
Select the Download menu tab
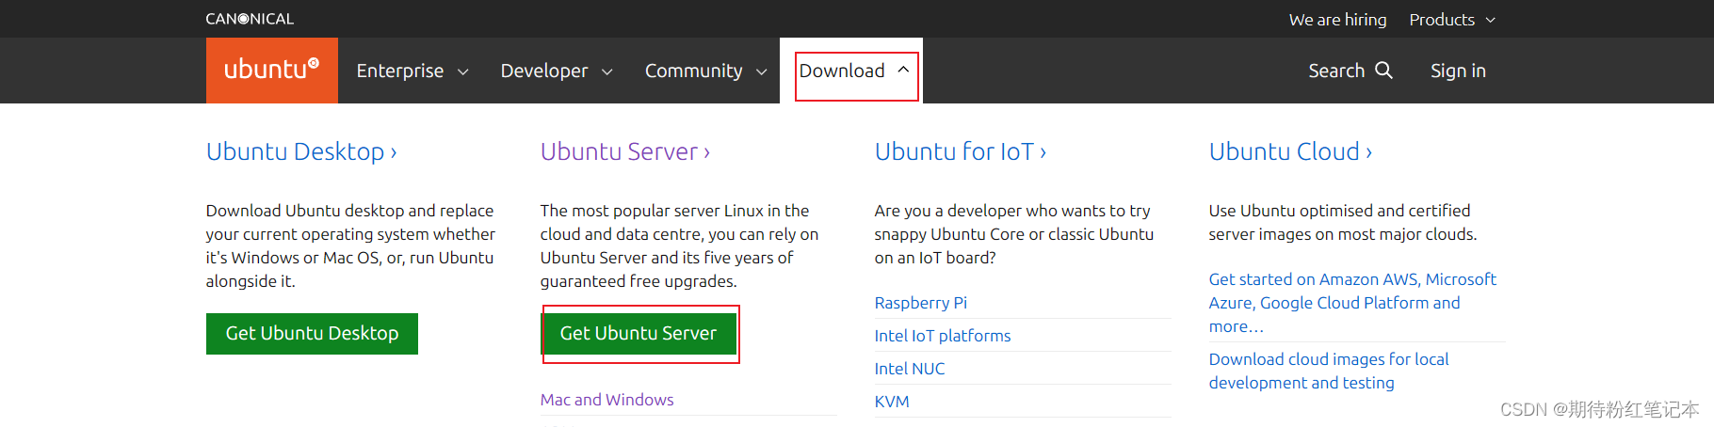click(x=851, y=71)
